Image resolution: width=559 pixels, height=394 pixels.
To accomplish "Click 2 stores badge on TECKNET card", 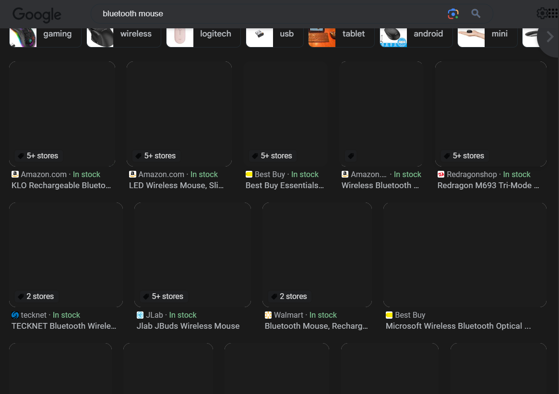I will (36, 296).
